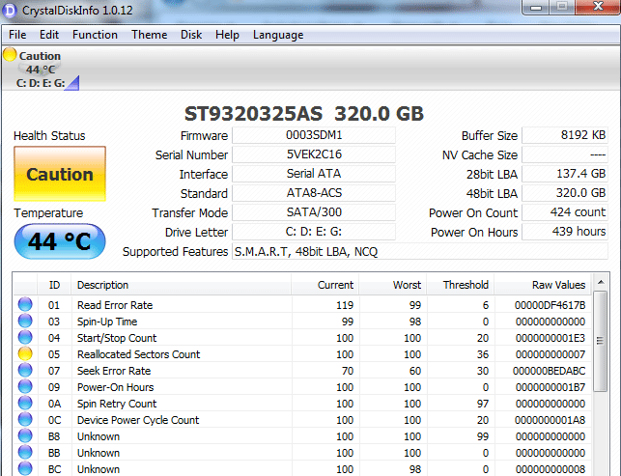Click the blue status orb for Spin Retry Count
This screenshot has height=476, width=621.
25,404
